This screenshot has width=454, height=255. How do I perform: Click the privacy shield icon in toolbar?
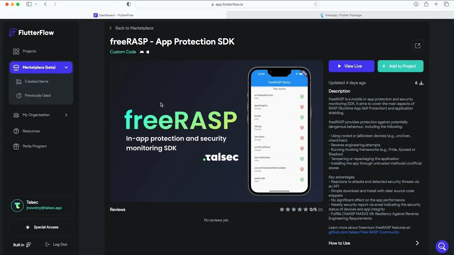128,4
